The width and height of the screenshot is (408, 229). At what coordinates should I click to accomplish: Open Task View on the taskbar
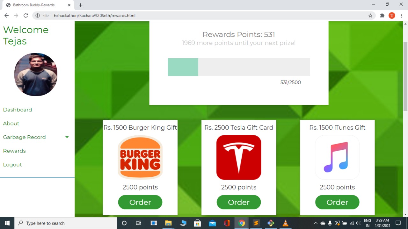[x=139, y=223]
